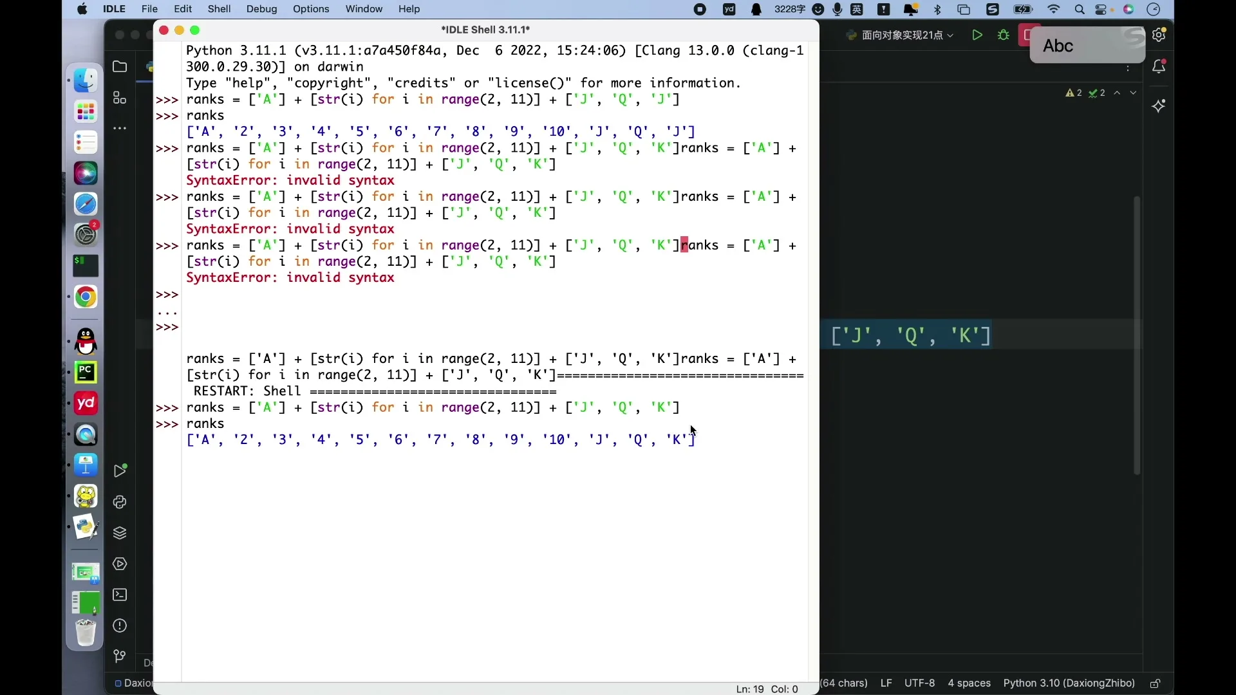The width and height of the screenshot is (1236, 695).
Task: Open the Python Packages layers icon
Action: point(120,533)
